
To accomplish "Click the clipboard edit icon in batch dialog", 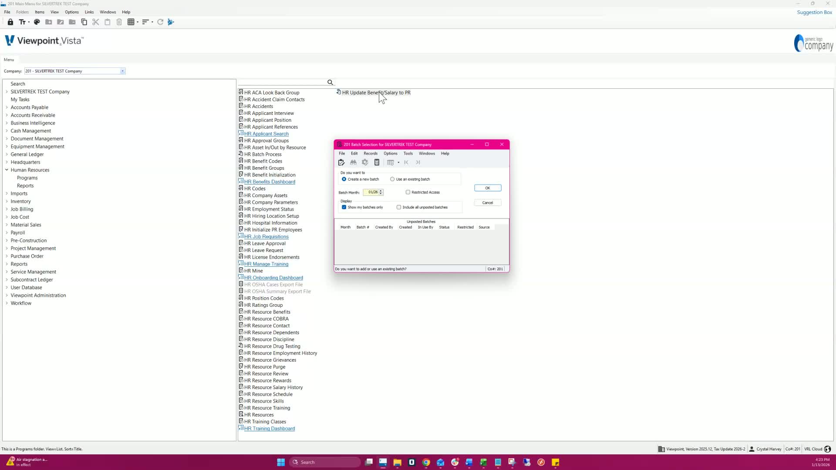I will point(341,162).
